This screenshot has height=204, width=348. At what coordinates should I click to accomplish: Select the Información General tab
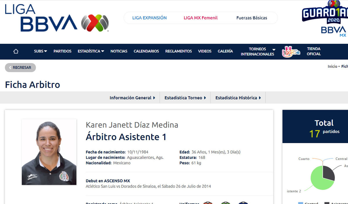(132, 98)
